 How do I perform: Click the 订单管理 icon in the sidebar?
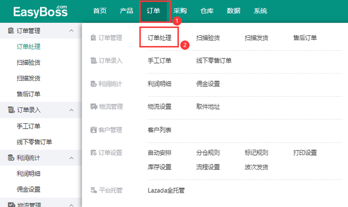11,31
